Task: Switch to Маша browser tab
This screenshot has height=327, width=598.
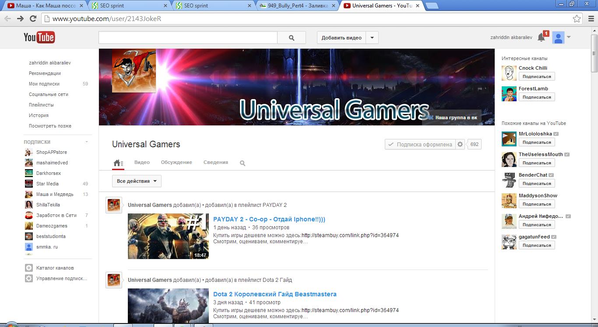Action: [x=45, y=6]
